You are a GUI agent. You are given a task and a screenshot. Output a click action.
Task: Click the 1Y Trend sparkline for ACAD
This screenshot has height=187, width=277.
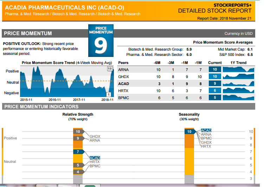[x=238, y=83]
